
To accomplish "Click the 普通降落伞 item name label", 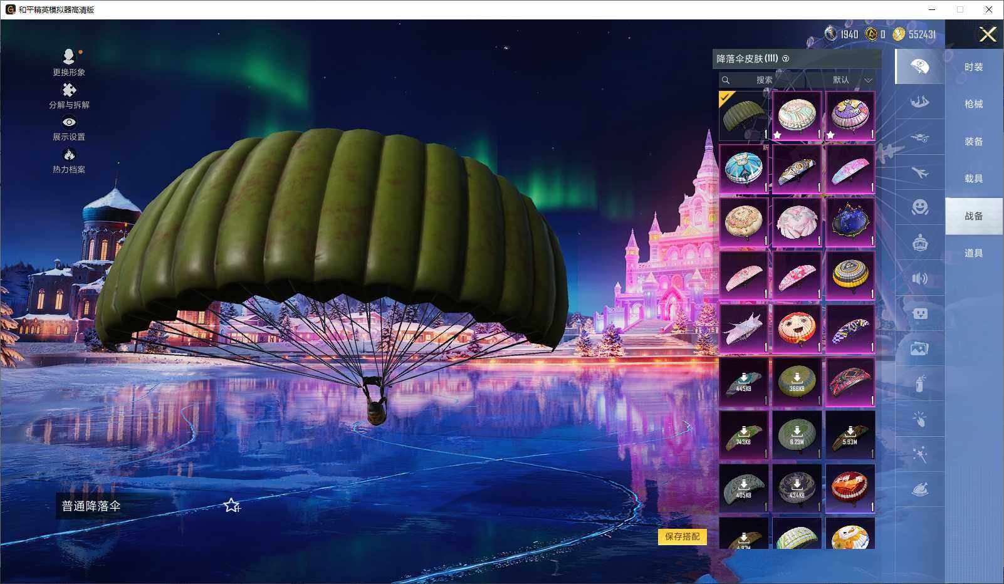I will (x=92, y=506).
